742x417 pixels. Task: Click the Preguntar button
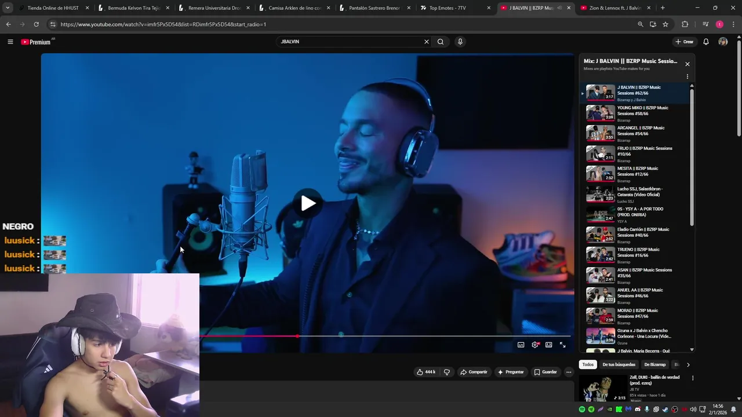point(511,372)
